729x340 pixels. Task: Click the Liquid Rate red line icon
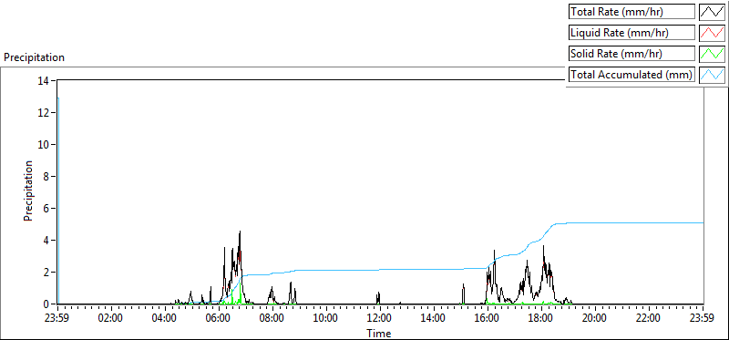(x=712, y=32)
